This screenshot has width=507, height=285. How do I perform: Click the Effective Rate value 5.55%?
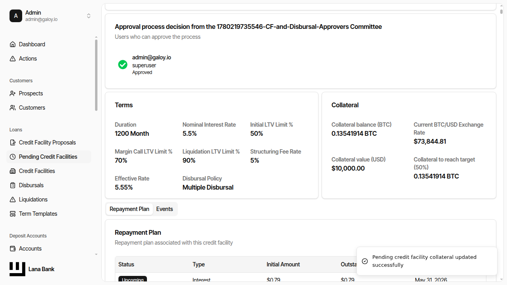[124, 188]
